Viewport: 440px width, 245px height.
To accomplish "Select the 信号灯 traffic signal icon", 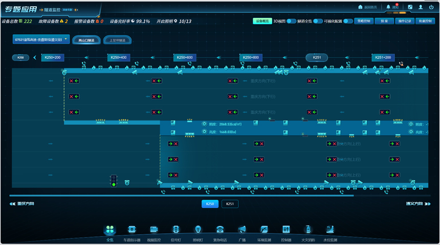I will (176, 230).
